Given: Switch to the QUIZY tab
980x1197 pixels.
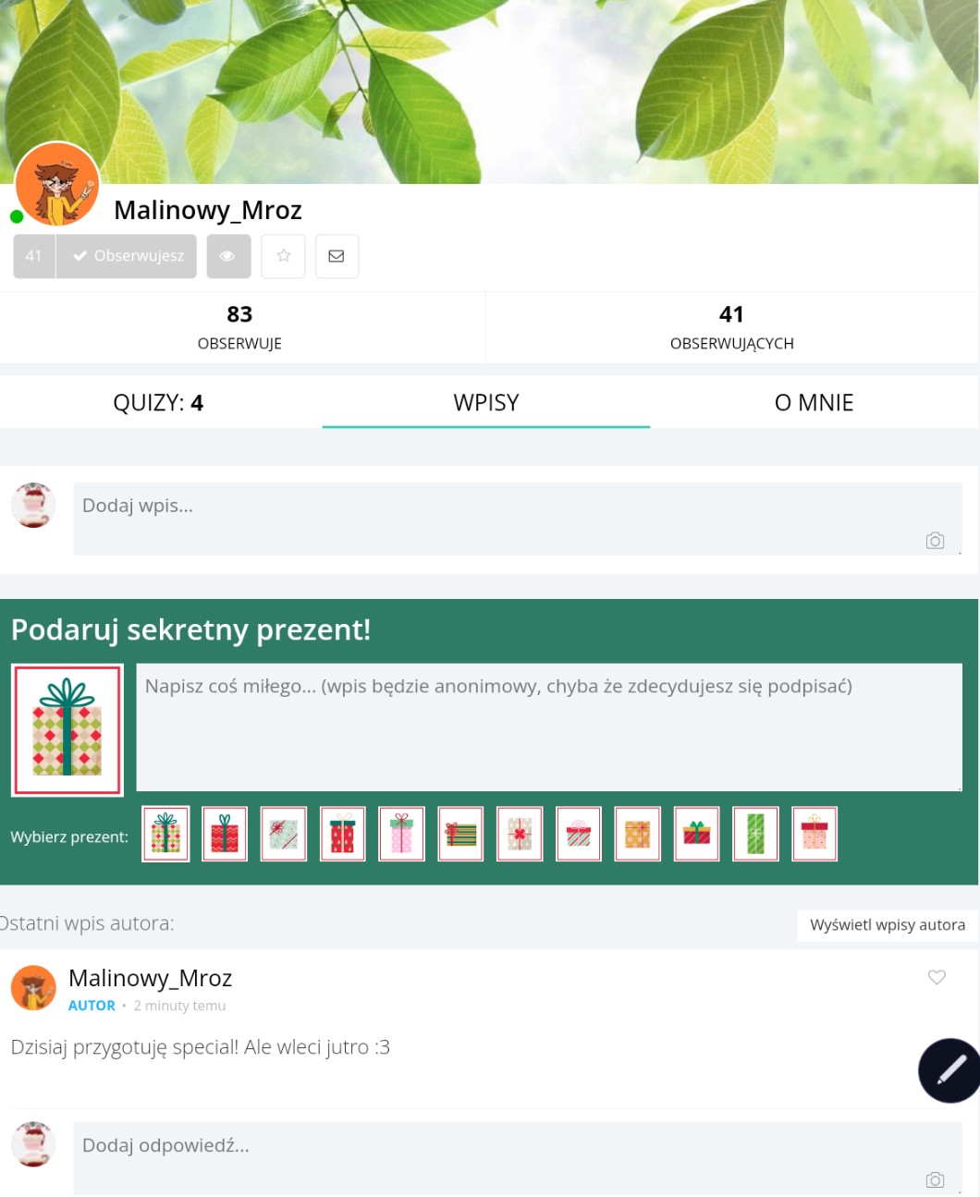Looking at the screenshot, I should click(158, 403).
